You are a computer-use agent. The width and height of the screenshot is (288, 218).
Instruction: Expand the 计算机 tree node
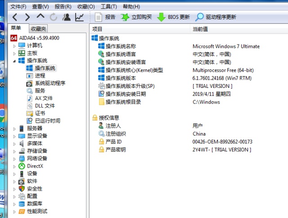click(x=14, y=46)
